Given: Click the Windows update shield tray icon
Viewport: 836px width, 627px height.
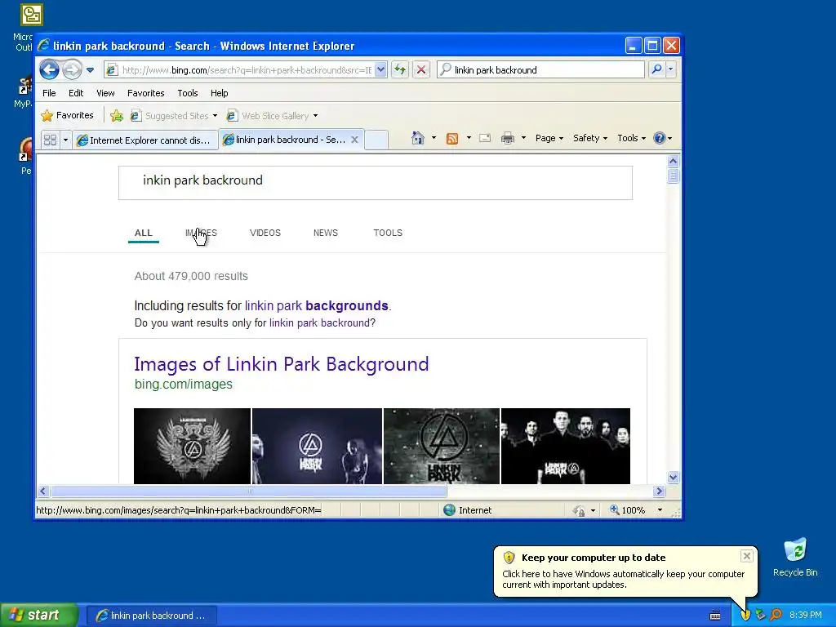Looking at the screenshot, I should pyautogui.click(x=745, y=616).
